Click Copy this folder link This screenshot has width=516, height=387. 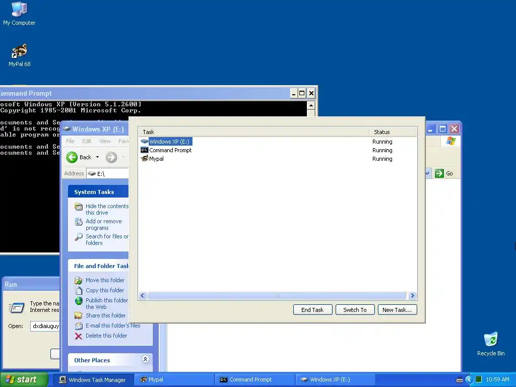pos(105,290)
